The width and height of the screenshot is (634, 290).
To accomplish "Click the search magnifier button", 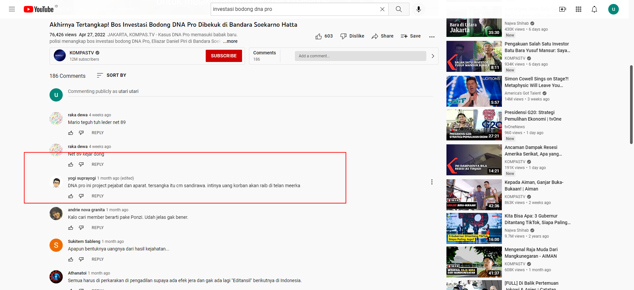I will tap(399, 9).
